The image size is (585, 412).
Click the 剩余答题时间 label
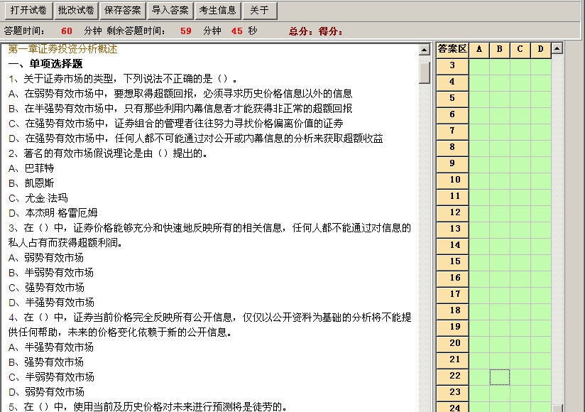pos(136,31)
